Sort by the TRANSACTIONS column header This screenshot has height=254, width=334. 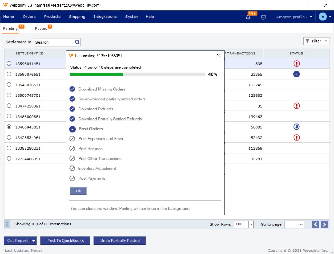click(241, 53)
